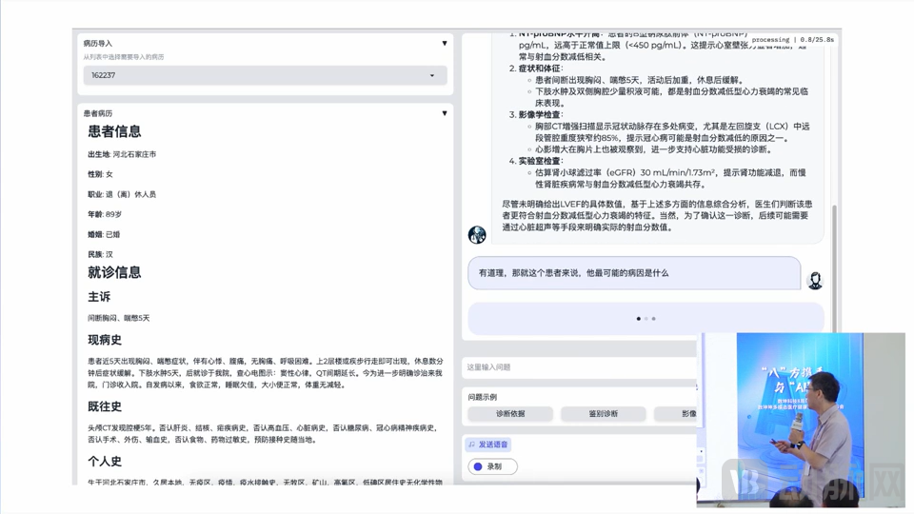This screenshot has width=914, height=514.
Task: Collapse the 患者病历 panel arrow
Action: click(445, 113)
